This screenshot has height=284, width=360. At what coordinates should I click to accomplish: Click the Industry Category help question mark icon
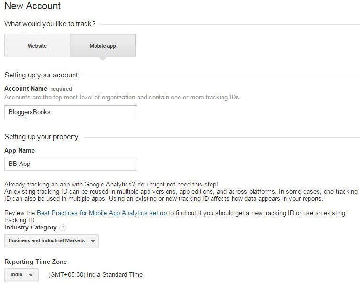tap(63, 228)
